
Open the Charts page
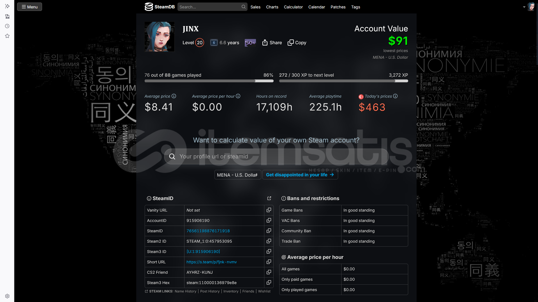point(272,7)
